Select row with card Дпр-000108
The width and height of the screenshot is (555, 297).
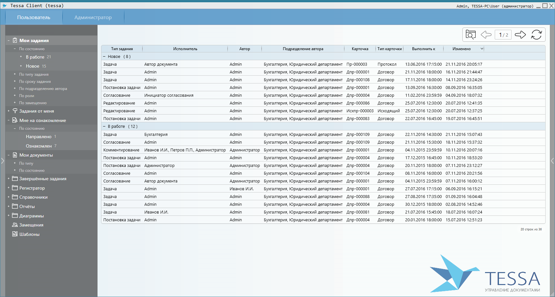[323, 80]
